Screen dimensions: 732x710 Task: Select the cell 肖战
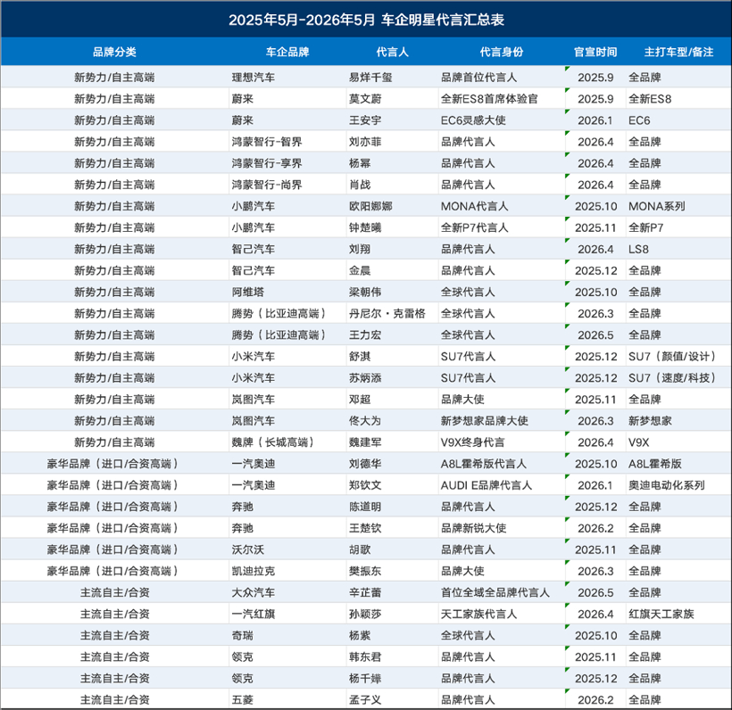point(360,185)
